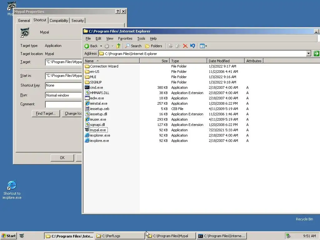Sort by the Size column header
320x240 pixels.
154,61
